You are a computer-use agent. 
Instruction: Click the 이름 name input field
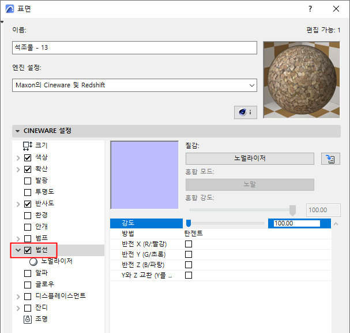click(134, 47)
